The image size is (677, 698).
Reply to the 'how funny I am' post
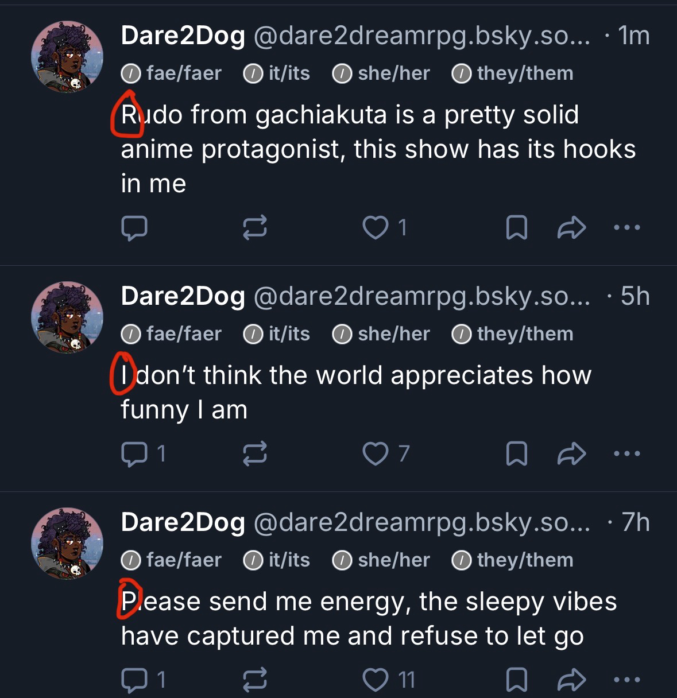[x=134, y=454]
